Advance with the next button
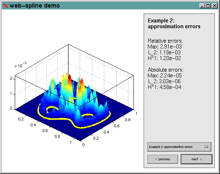This screenshot has height=174, width=220. point(196,159)
